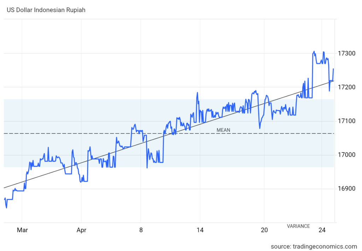This screenshot has height=251, width=362.
Task: Click the lowest price point at chart start
Action: coord(6,208)
